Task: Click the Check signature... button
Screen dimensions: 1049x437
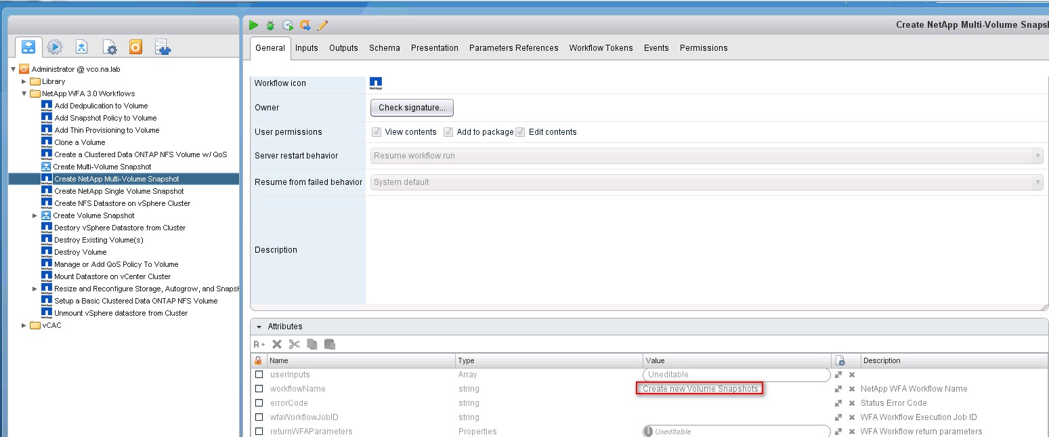Action: 412,108
